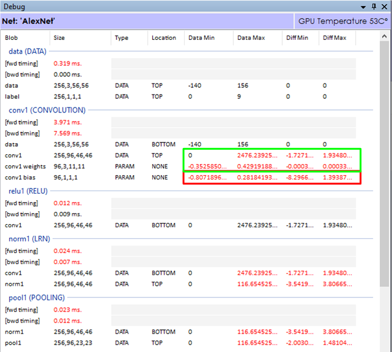Click the 256,96,23,23 size cell
392x352 pixels.
click(73, 343)
